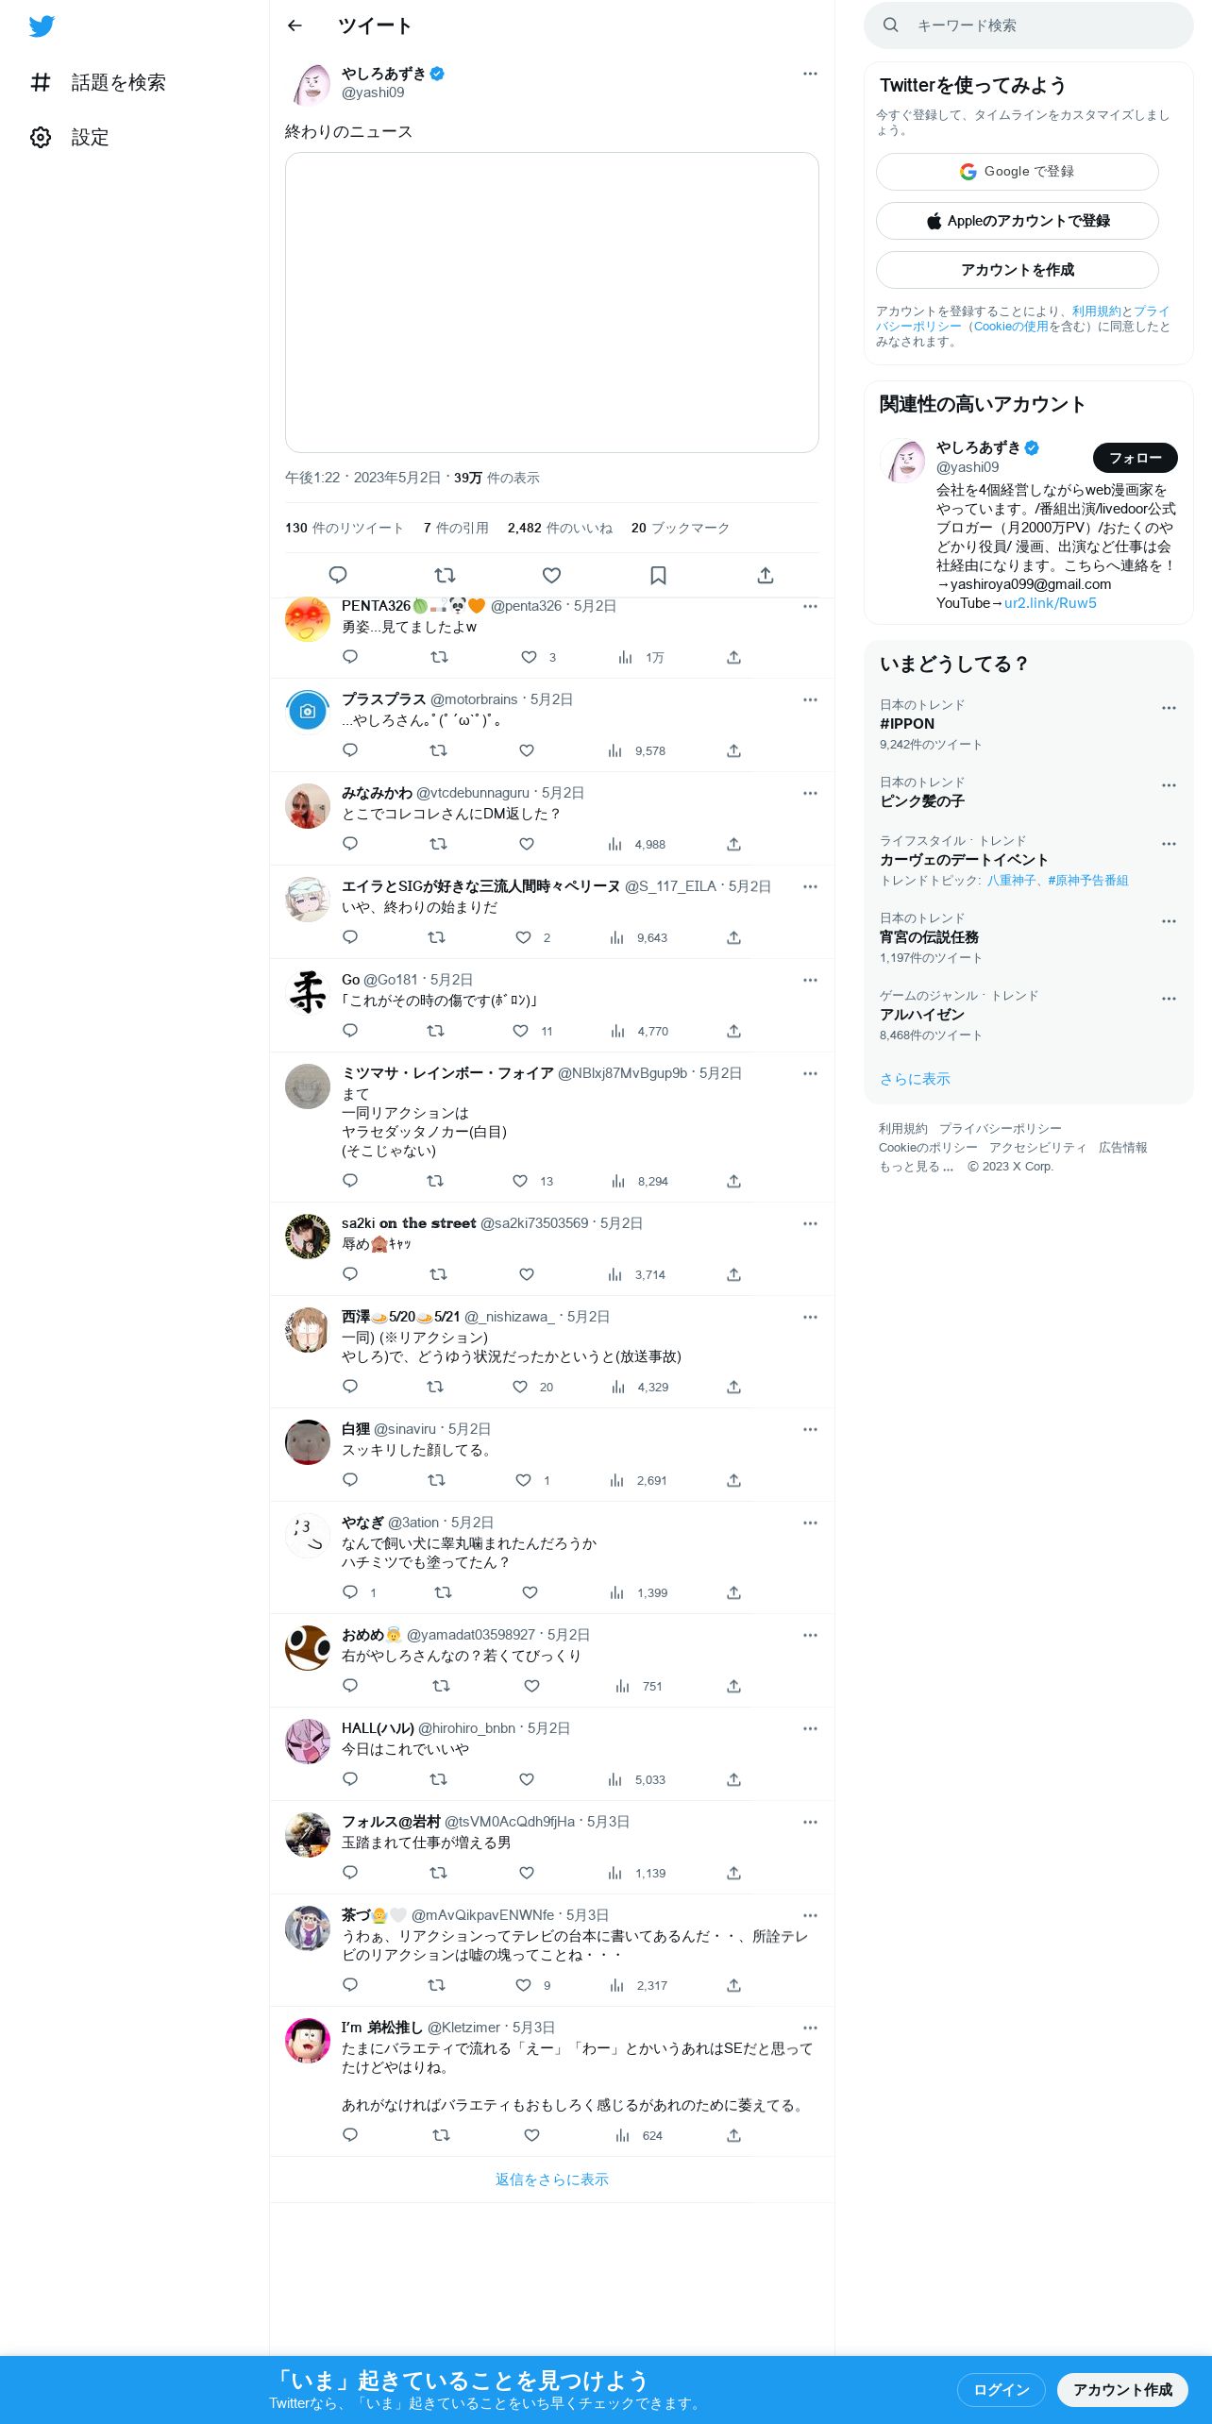Open 話題を検索 in the sidebar
This screenshot has width=1212, height=2424.
98,82
